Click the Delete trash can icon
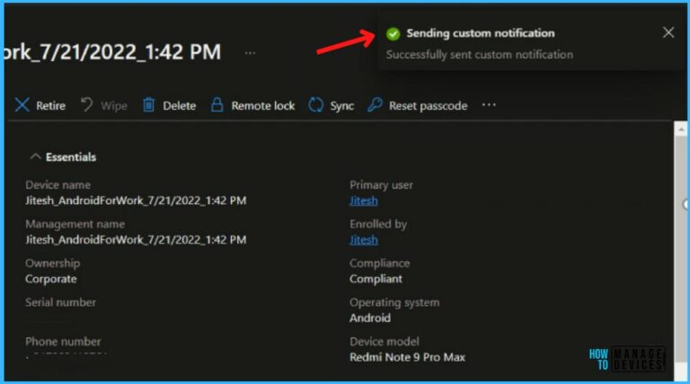 (149, 105)
